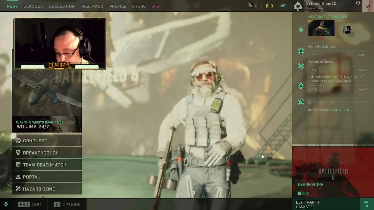
Task: Select the HAZARD ZONE game mode
Action: pyautogui.click(x=47, y=189)
